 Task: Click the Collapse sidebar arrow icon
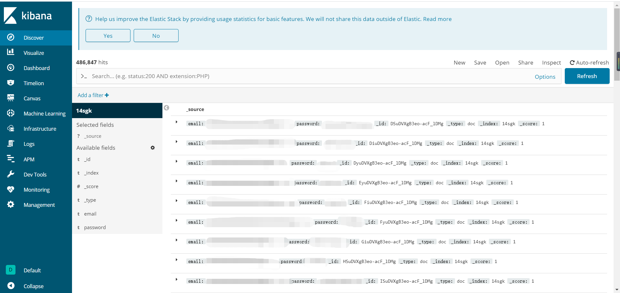tap(11, 286)
